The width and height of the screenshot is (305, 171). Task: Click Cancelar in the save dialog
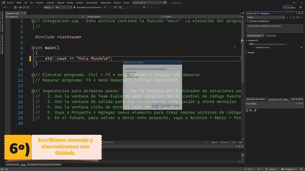point(176,106)
